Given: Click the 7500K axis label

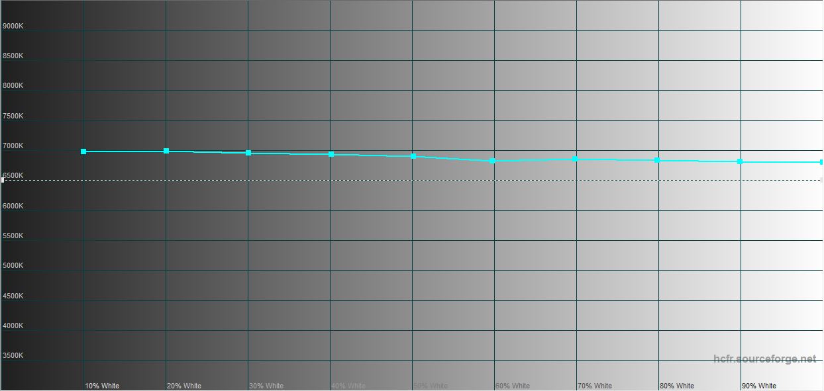Looking at the screenshot, I should pos(13,116).
